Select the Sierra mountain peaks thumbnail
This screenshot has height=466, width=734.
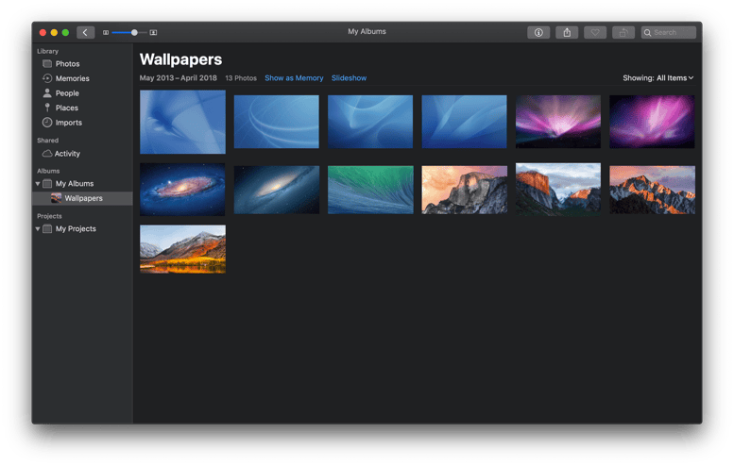[652, 190]
